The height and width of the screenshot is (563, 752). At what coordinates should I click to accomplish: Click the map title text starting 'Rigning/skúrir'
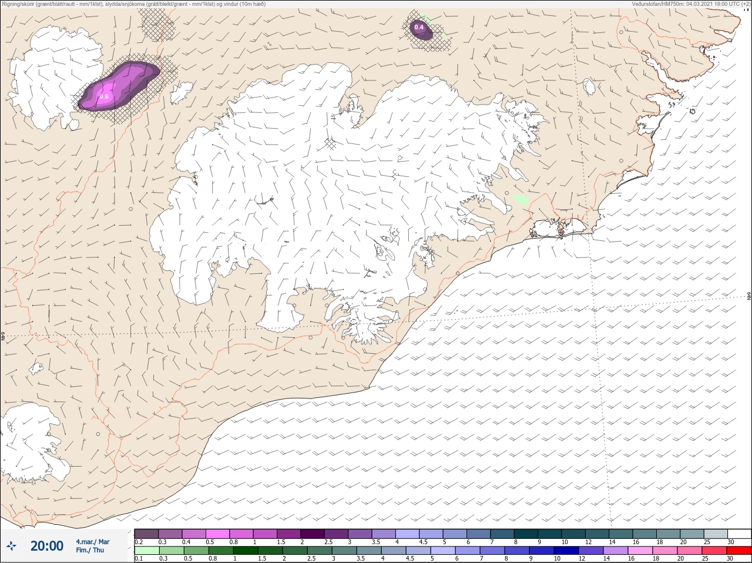point(133,4)
